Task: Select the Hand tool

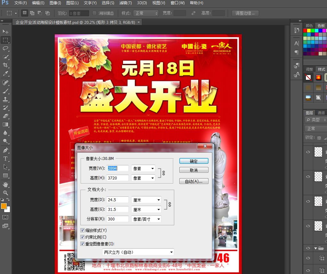Action: (5, 185)
